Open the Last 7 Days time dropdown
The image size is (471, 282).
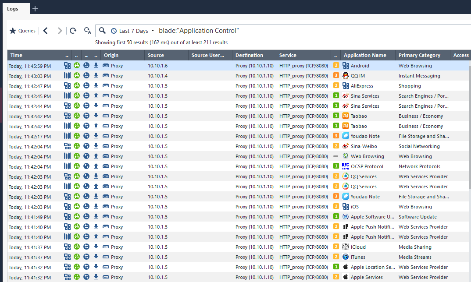pos(132,31)
